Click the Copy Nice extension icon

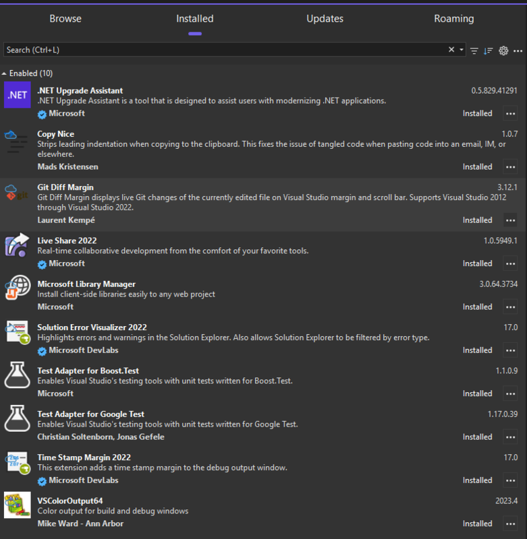coord(16,141)
